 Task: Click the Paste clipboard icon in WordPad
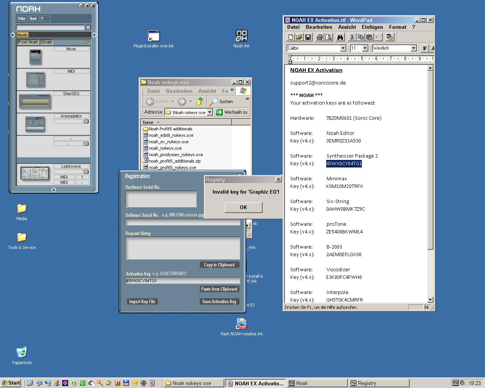(x=369, y=37)
